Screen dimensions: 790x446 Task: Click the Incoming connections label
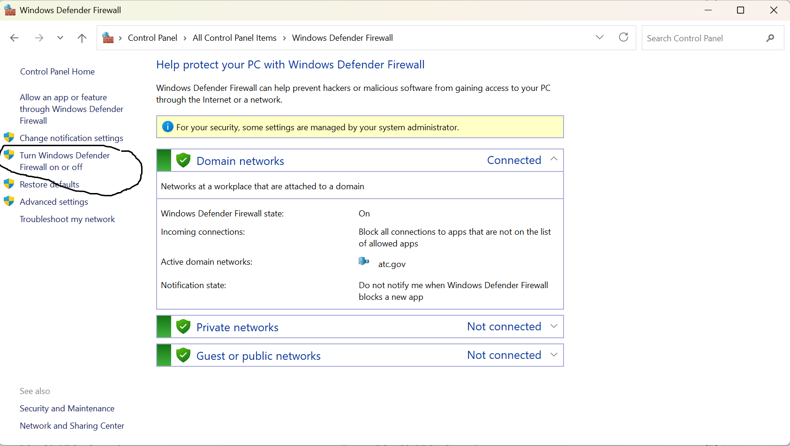(x=203, y=232)
